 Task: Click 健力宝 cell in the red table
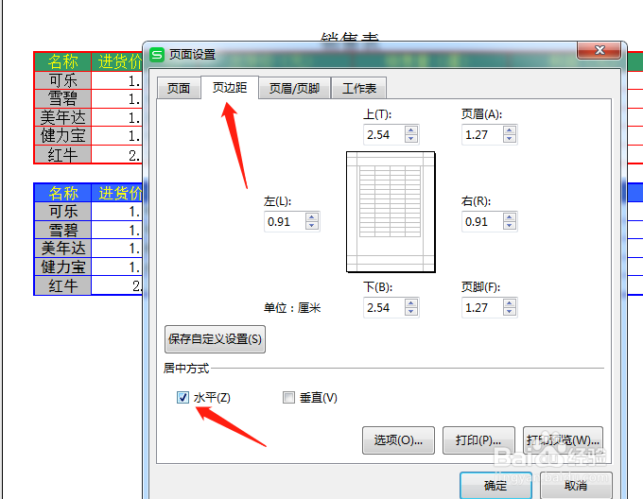tap(62, 135)
